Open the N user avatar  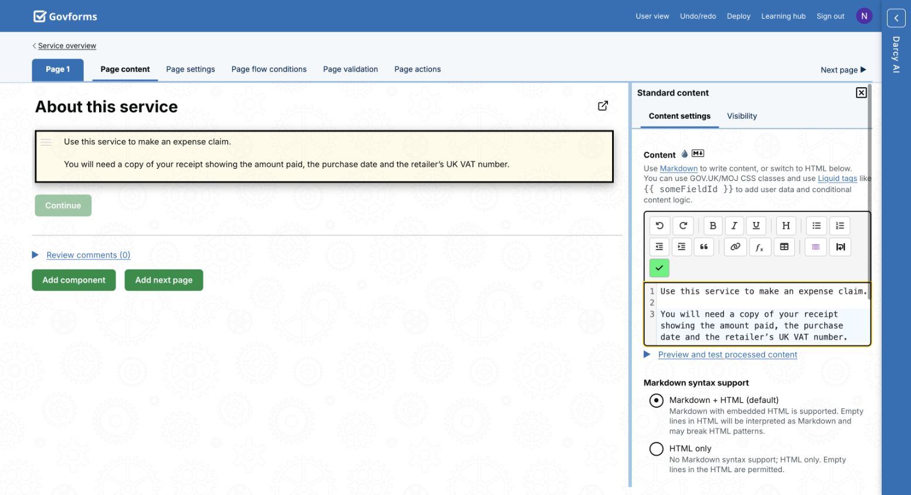click(x=864, y=16)
